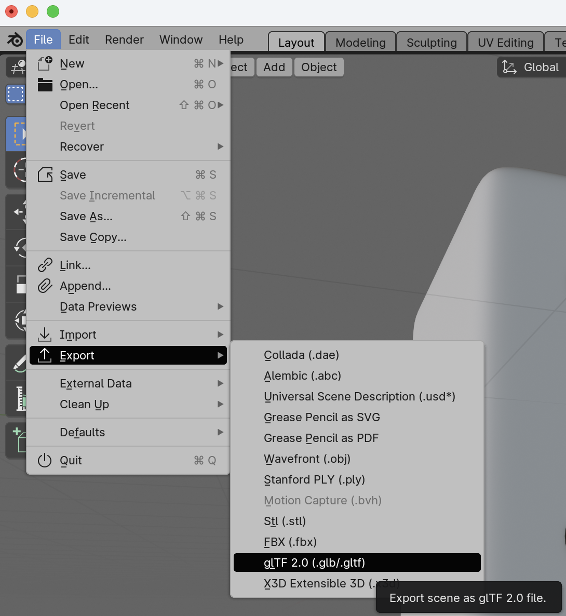Choose Open... from File menu
The width and height of the screenshot is (566, 616).
coord(128,84)
